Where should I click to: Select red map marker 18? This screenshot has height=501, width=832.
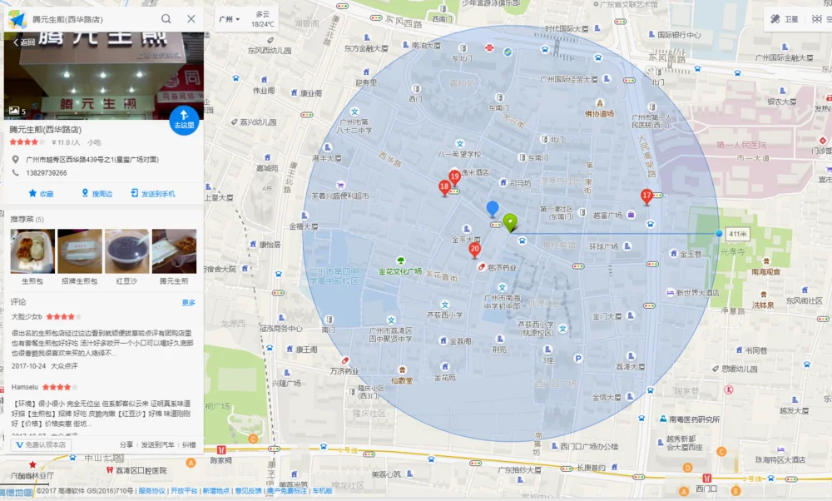point(444,187)
